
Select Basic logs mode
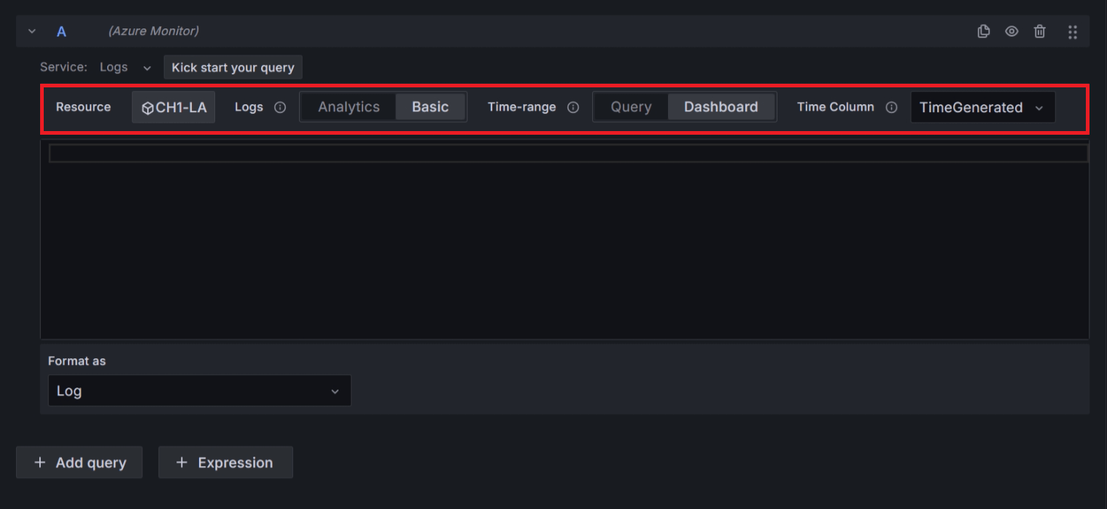coord(430,107)
